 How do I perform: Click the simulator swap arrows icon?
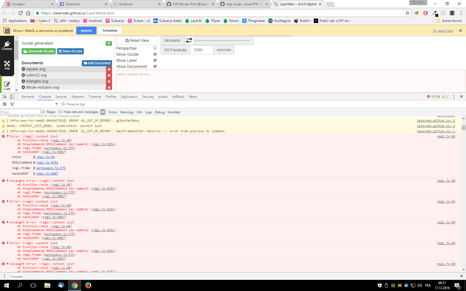189,40
